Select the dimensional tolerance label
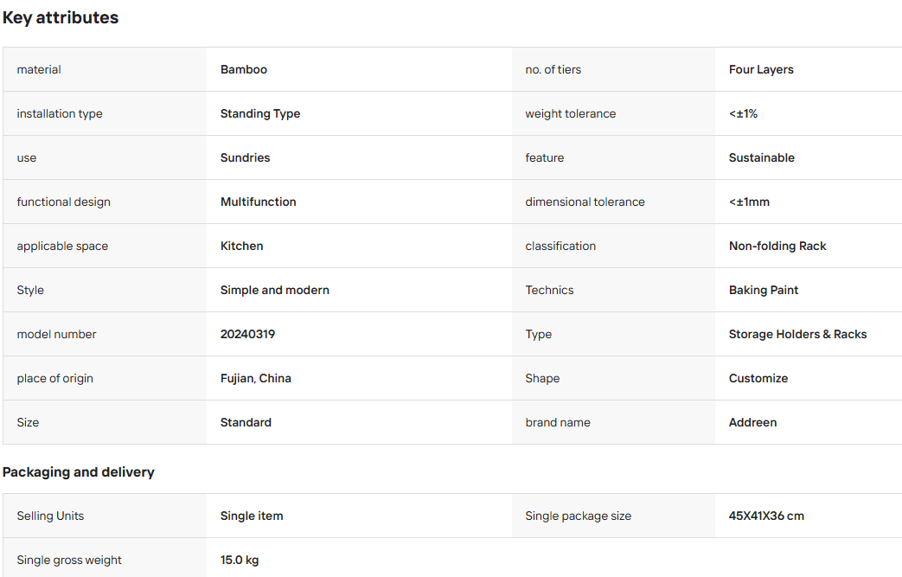Image resolution: width=902 pixels, height=577 pixels. pyautogui.click(x=585, y=202)
